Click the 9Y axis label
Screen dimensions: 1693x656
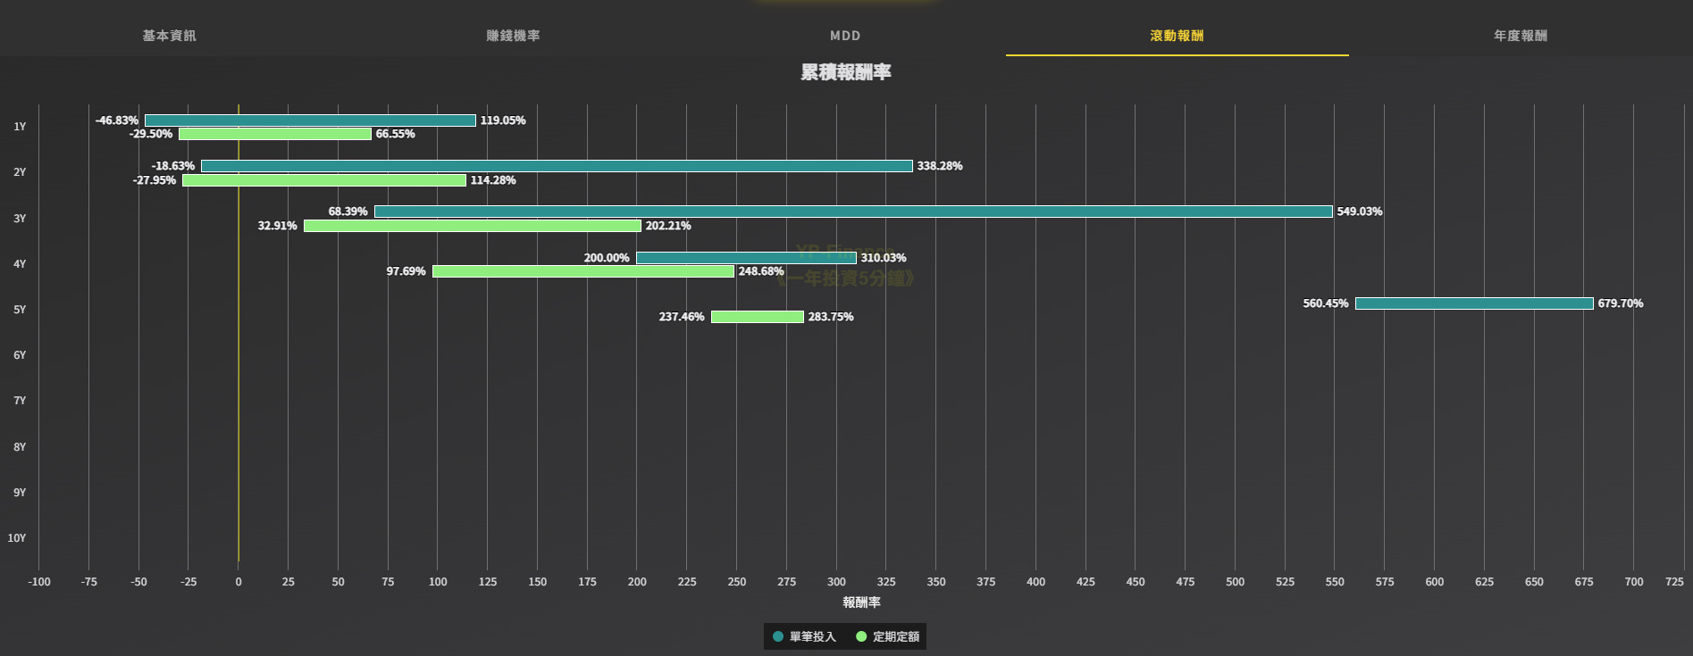[20, 493]
